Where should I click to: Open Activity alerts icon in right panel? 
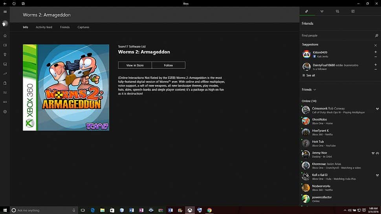click(353, 12)
